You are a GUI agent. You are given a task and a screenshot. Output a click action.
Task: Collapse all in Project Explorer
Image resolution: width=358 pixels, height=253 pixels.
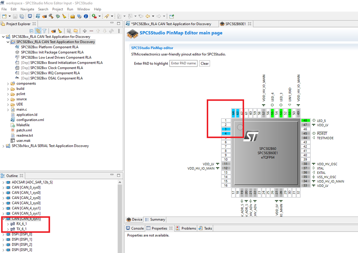tap(32, 31)
